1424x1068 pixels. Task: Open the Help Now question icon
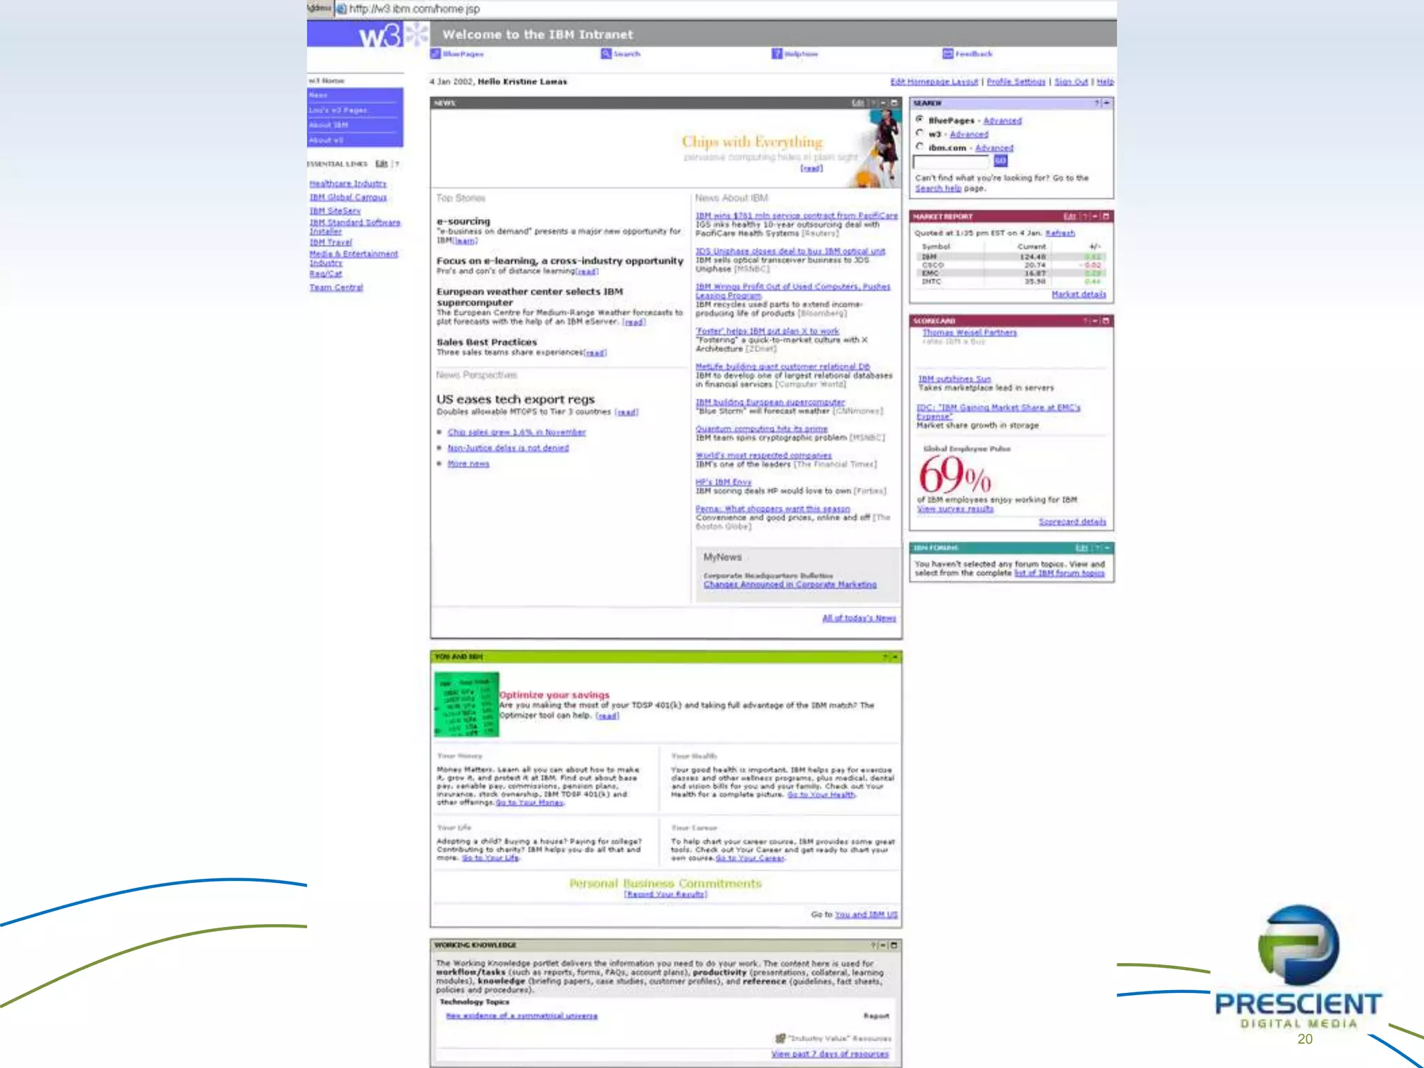click(x=777, y=54)
